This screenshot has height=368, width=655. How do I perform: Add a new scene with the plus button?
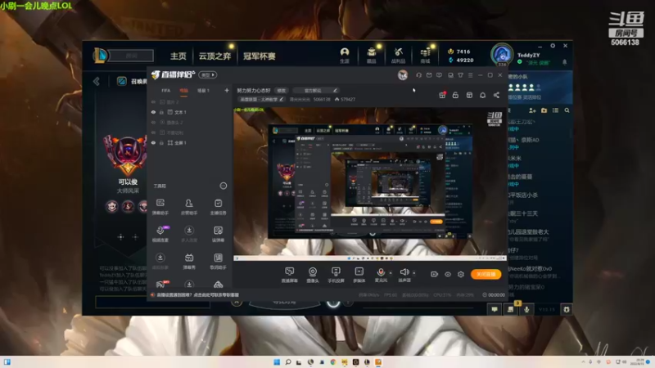click(227, 91)
